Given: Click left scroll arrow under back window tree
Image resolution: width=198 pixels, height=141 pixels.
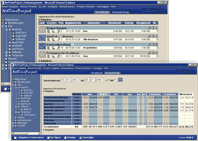Looking at the screenshot, I should coord(2,84).
